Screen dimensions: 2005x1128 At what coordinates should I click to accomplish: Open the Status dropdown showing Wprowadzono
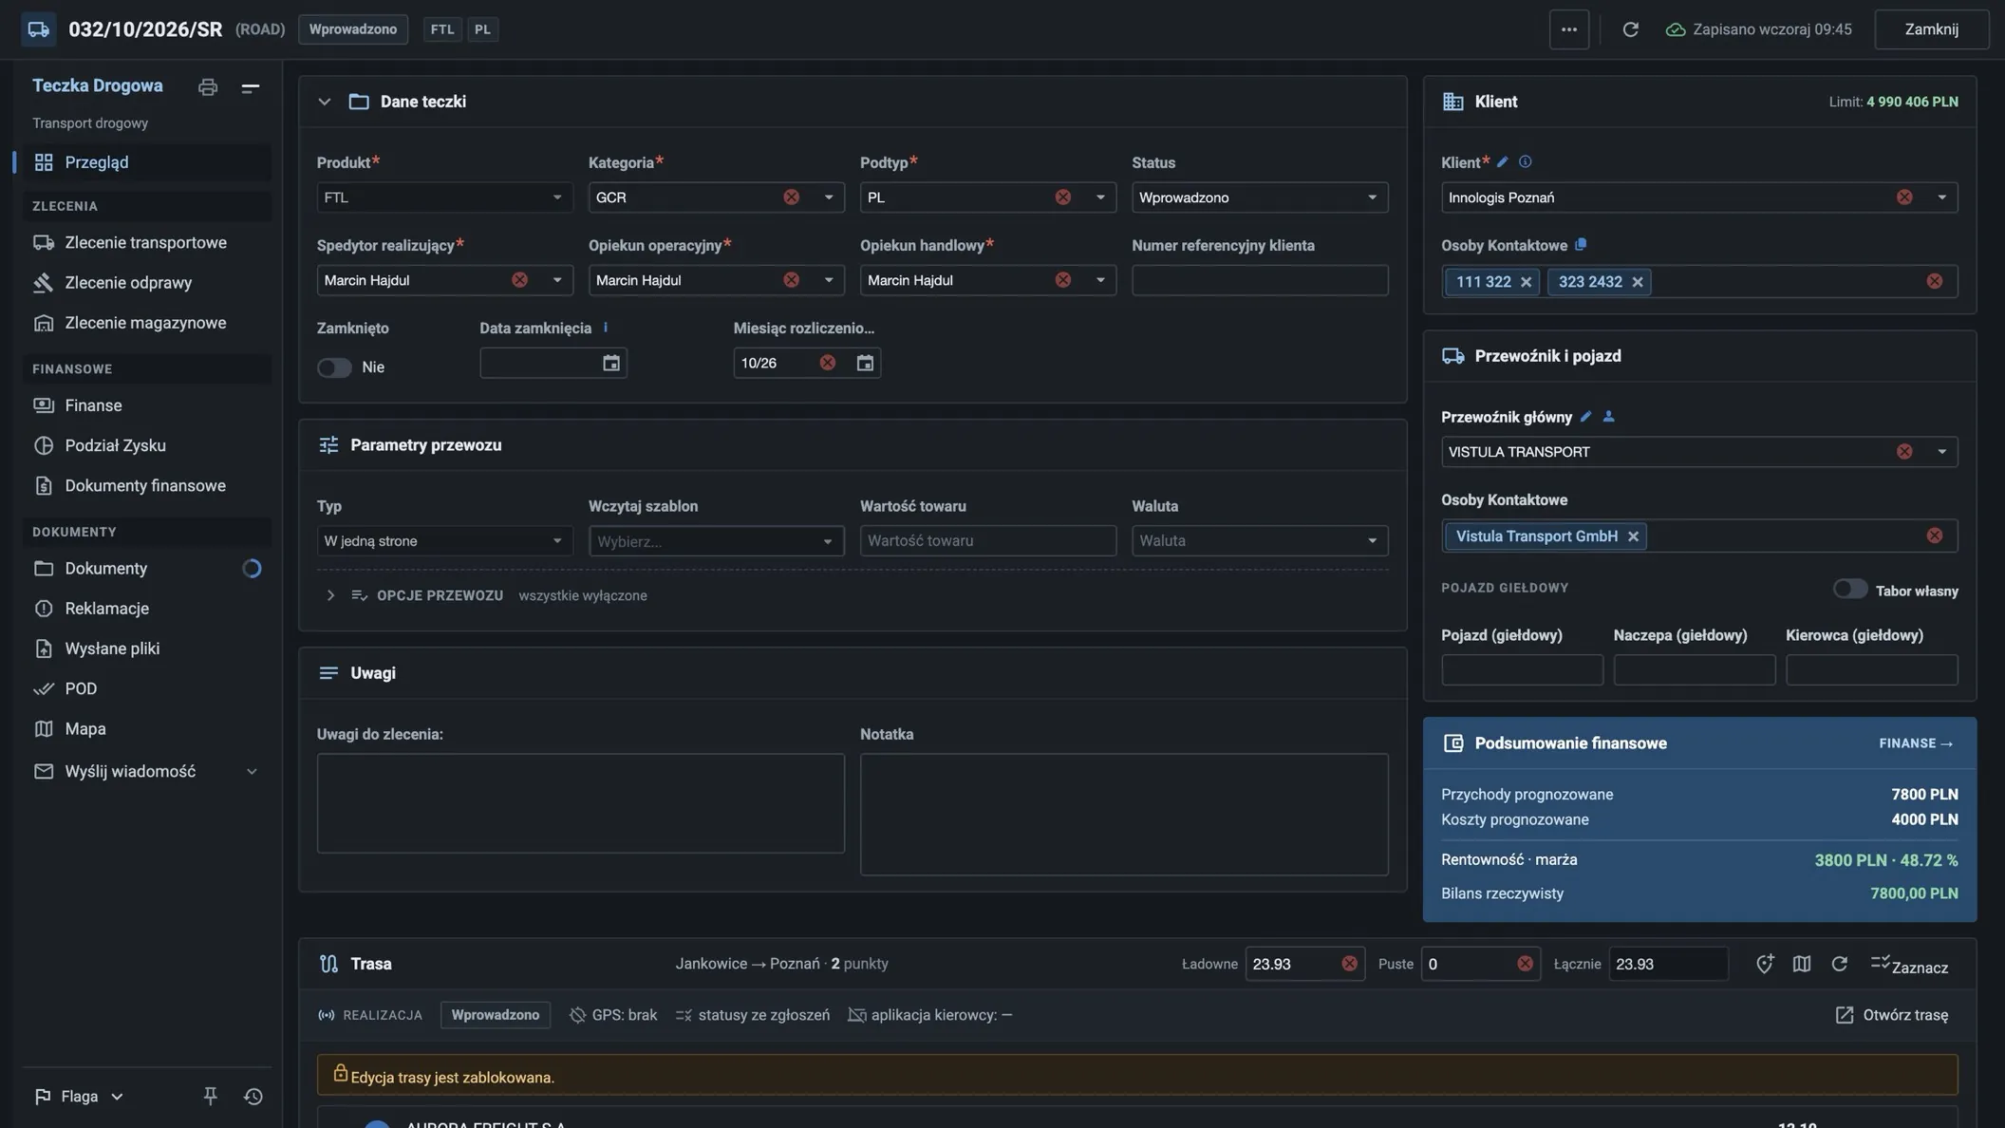(1259, 197)
